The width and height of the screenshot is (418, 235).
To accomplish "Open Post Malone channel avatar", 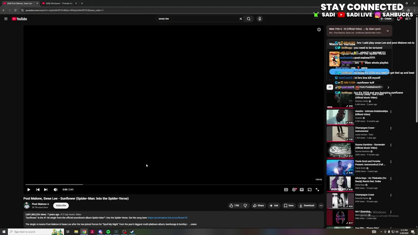I will point(27,205).
